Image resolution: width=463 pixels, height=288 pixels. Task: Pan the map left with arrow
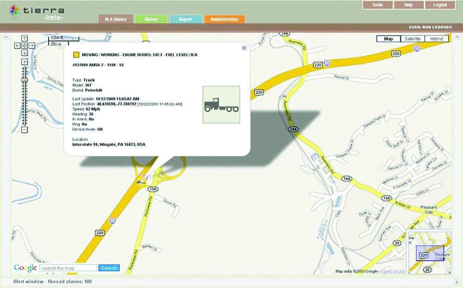coord(18,45)
